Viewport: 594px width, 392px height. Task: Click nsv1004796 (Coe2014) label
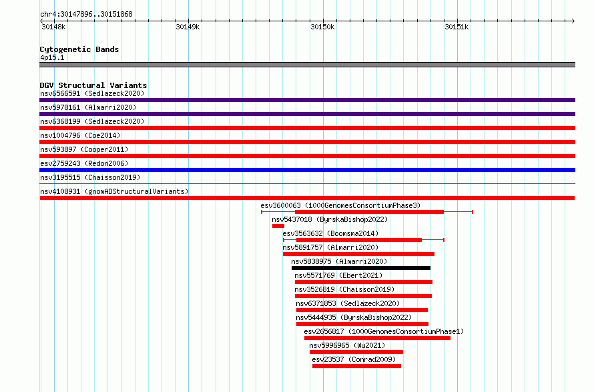(x=80, y=135)
